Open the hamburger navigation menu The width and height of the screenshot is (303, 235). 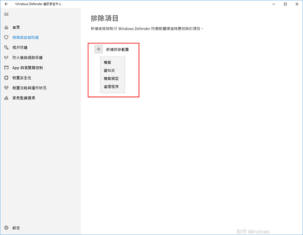pyautogui.click(x=6, y=14)
